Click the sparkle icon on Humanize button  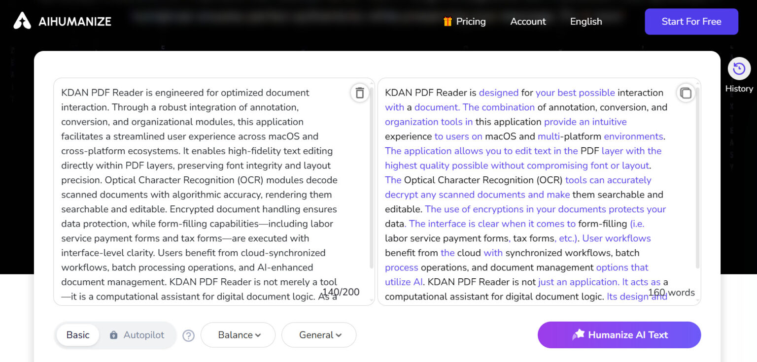(x=580, y=335)
